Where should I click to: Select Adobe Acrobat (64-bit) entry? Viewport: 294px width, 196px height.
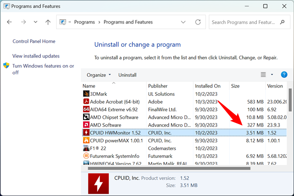[115, 102]
